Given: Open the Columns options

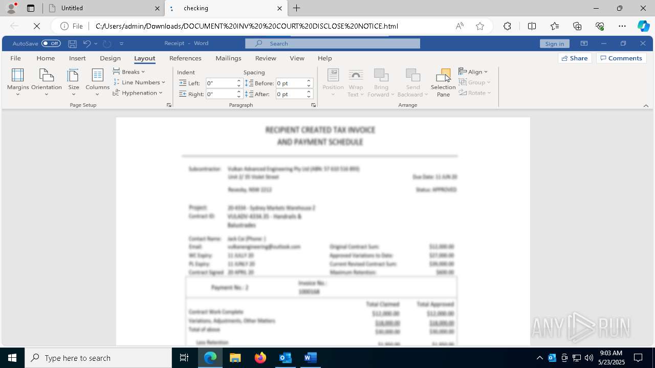Looking at the screenshot, I should (97, 82).
